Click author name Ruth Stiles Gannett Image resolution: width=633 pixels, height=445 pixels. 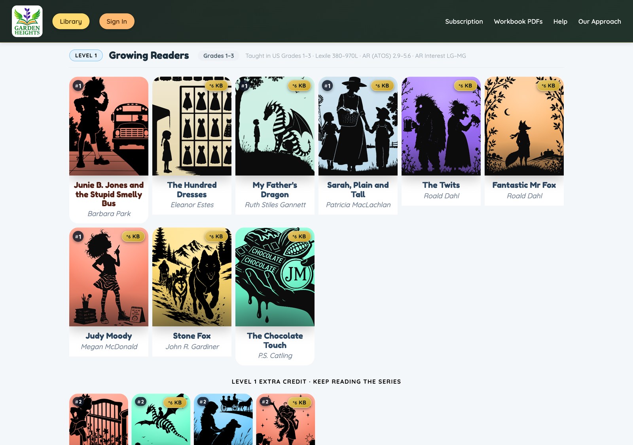pos(275,205)
